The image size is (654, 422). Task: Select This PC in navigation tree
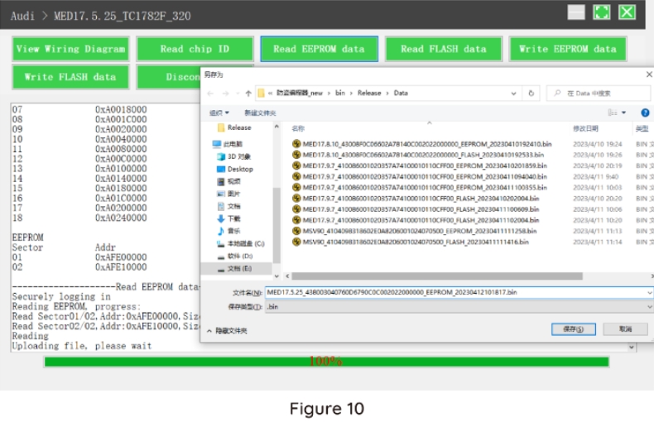(228, 144)
